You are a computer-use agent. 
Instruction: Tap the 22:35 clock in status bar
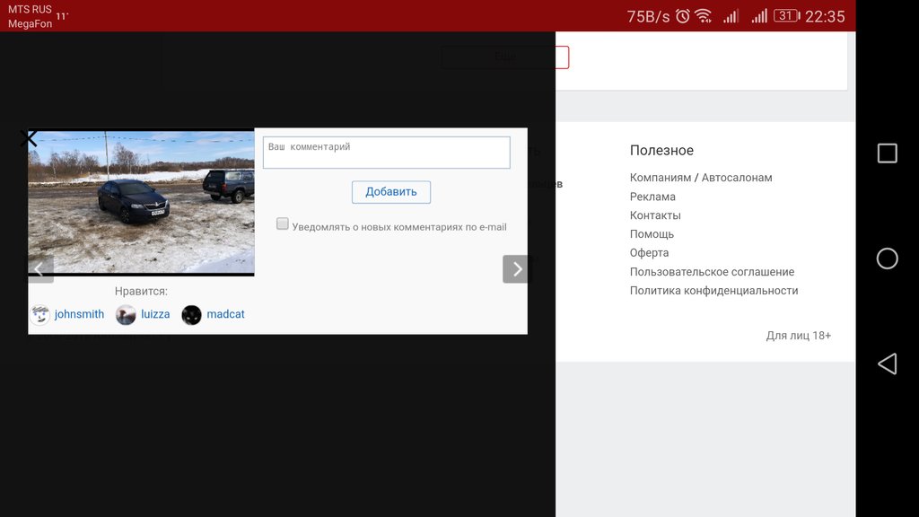tap(825, 16)
